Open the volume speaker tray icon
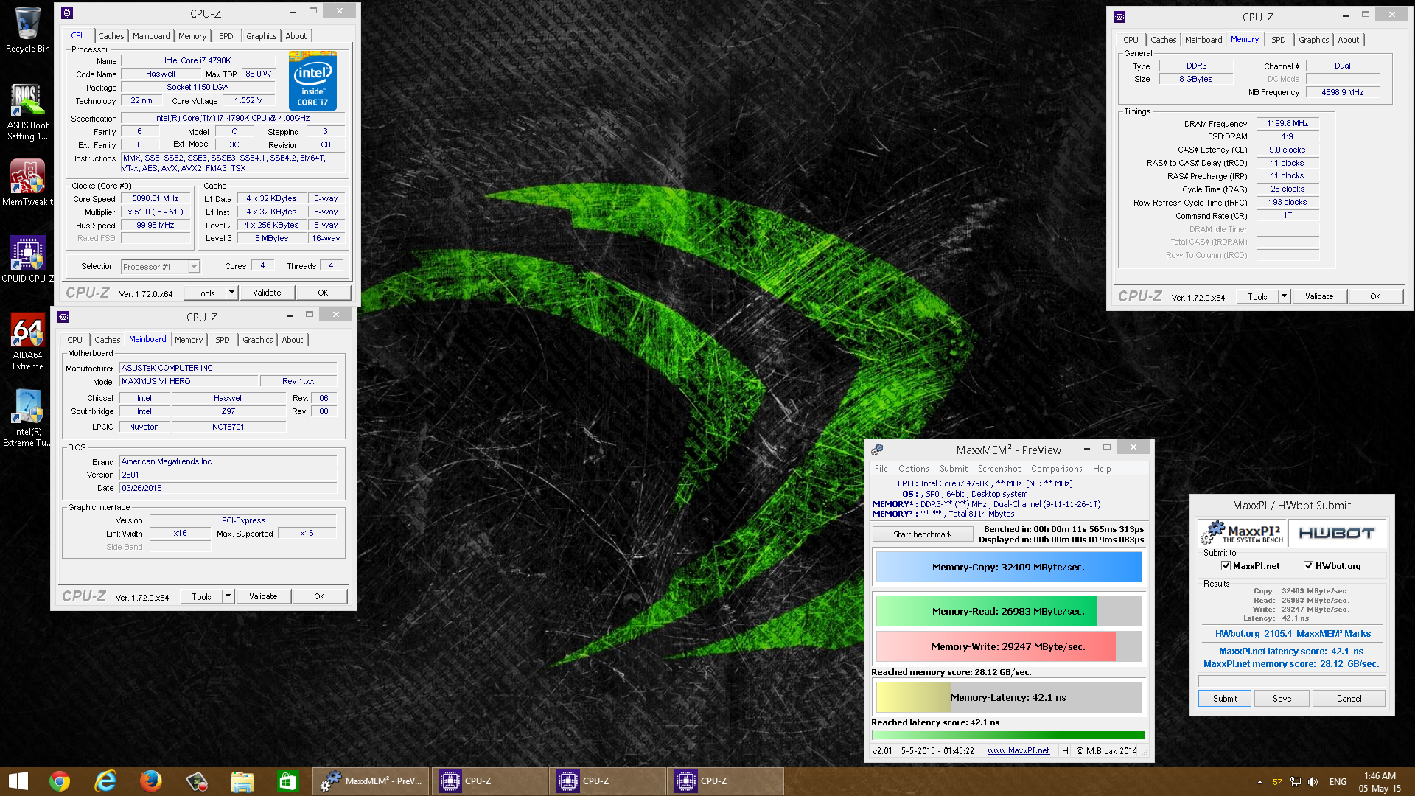This screenshot has width=1415, height=796. [1313, 782]
